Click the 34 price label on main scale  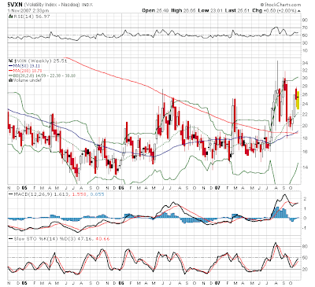[305, 63]
